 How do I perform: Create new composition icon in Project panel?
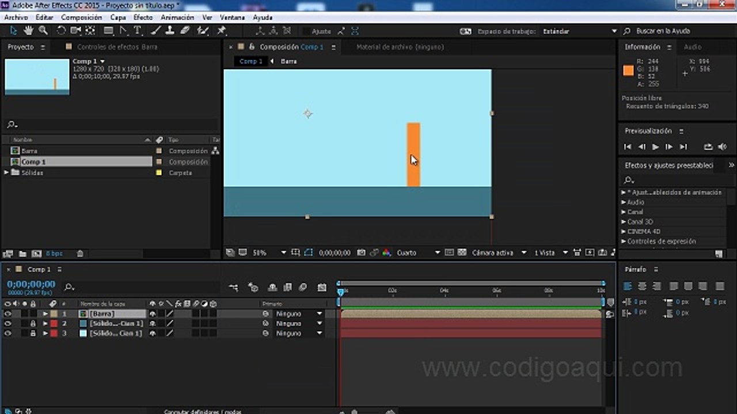36,254
